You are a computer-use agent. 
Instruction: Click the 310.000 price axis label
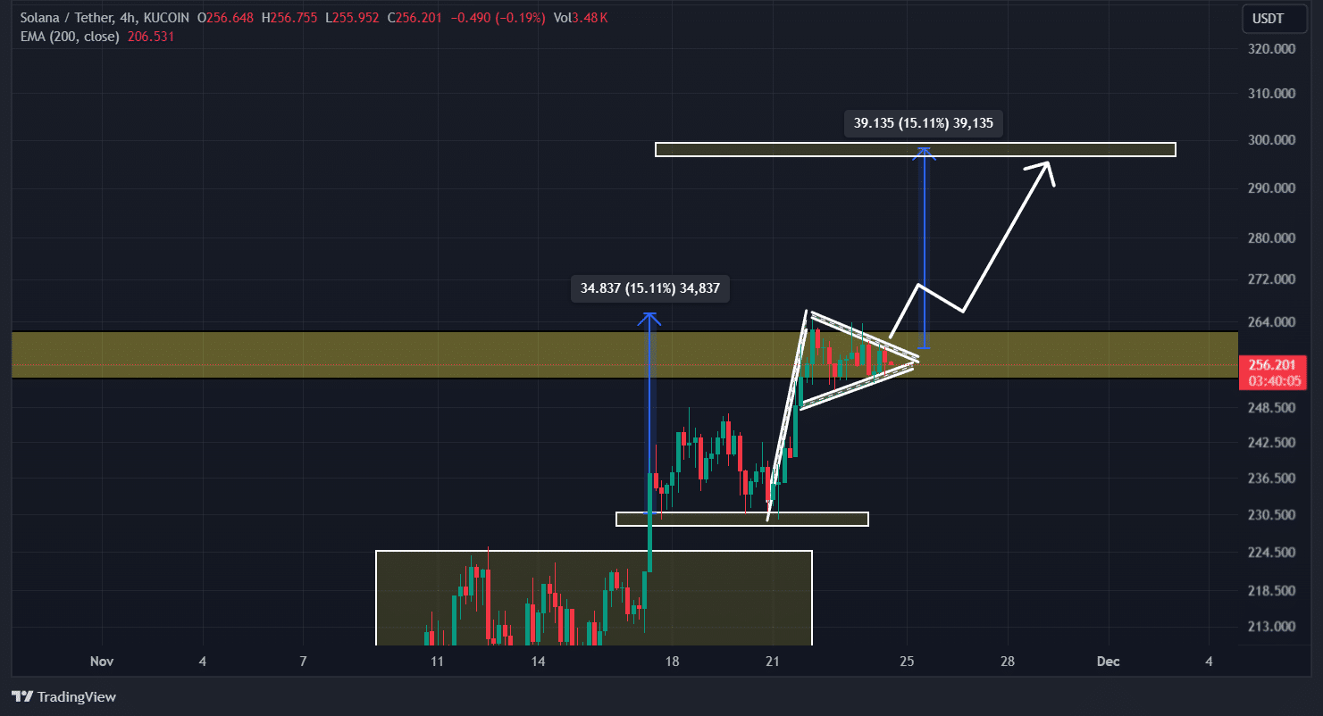coord(1271,94)
